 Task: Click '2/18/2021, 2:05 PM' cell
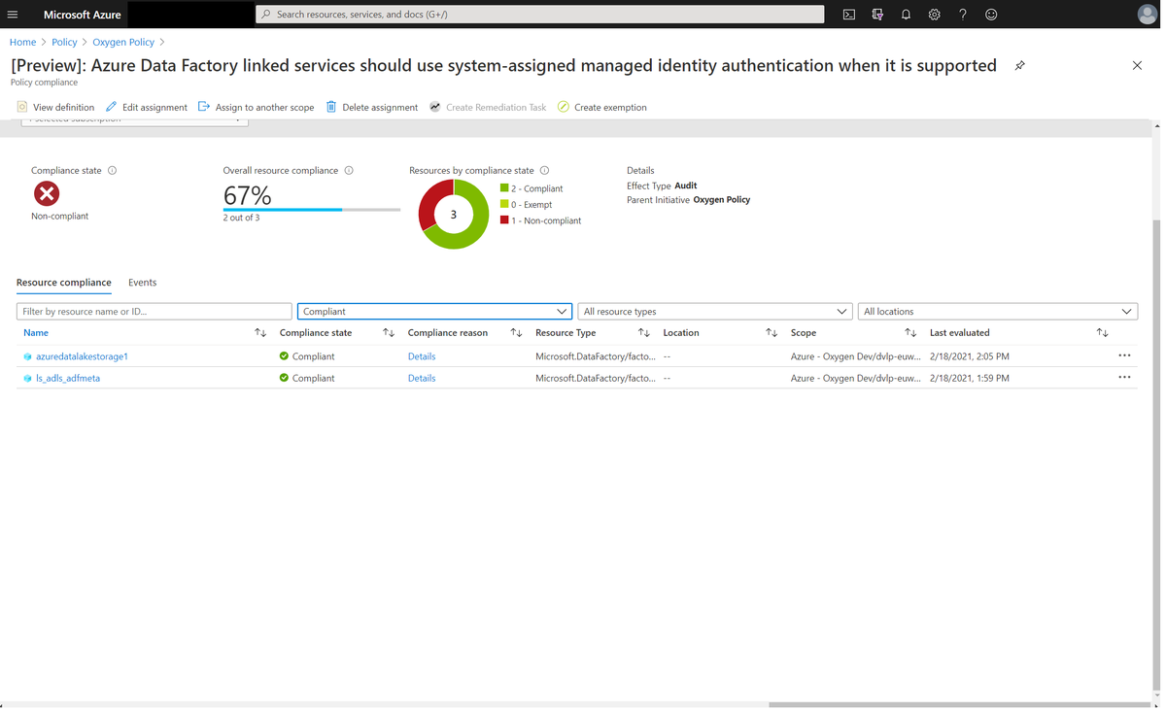click(970, 356)
